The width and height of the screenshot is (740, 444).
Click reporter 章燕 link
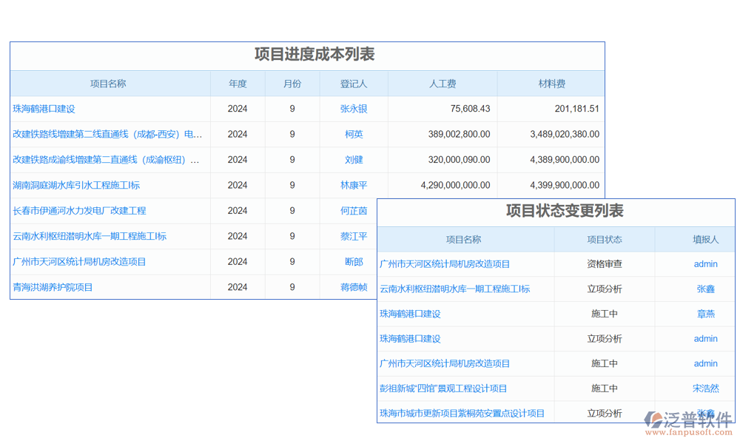tap(705, 314)
